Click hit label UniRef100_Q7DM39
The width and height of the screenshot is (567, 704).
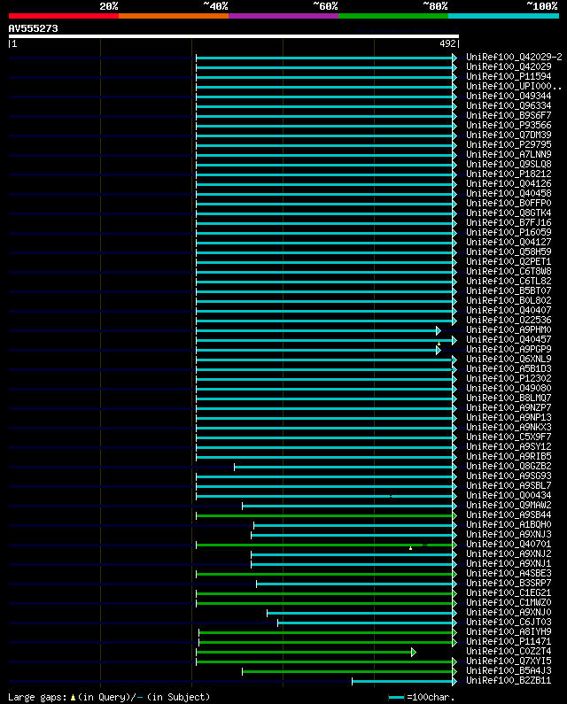(x=509, y=135)
